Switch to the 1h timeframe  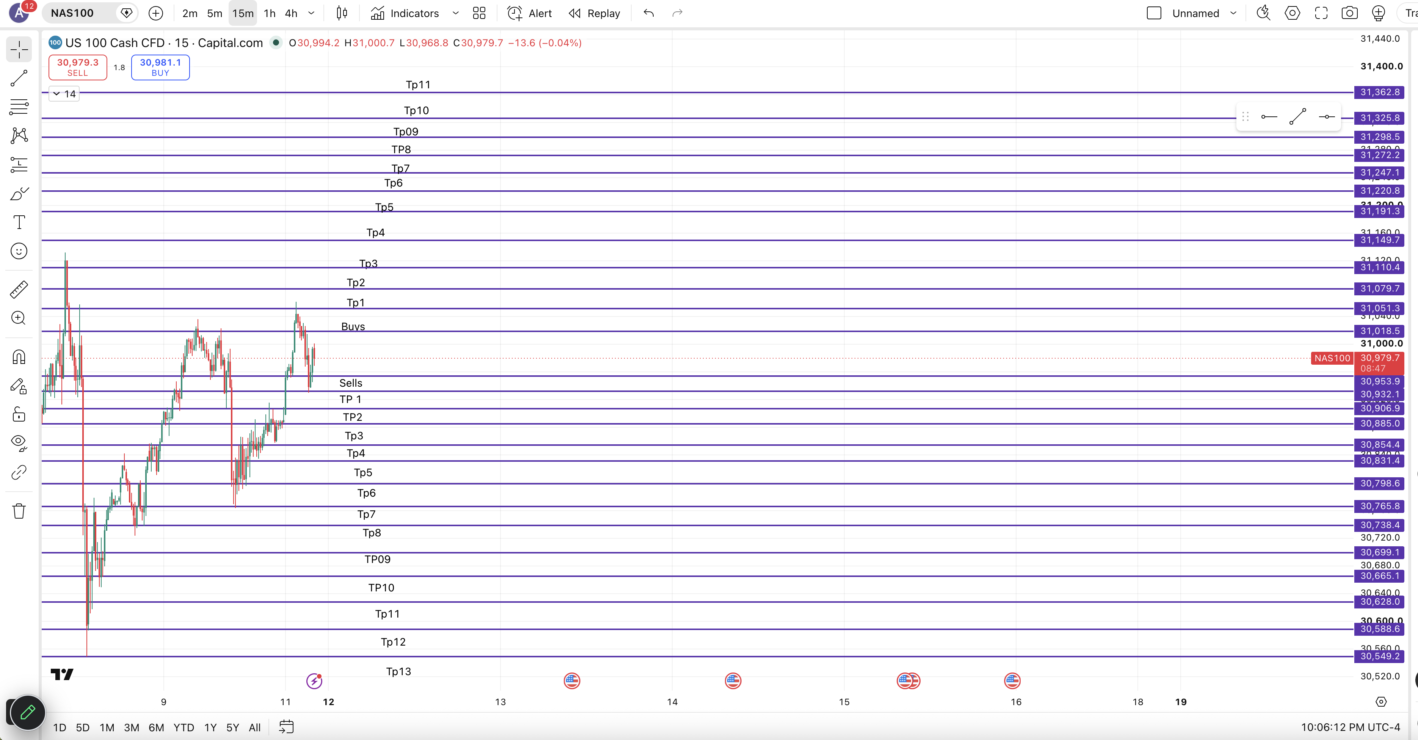[x=269, y=13]
